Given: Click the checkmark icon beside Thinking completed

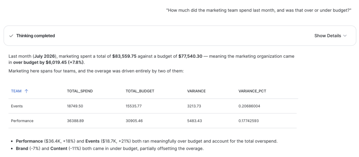Looking at the screenshot, I should [x=11, y=36].
